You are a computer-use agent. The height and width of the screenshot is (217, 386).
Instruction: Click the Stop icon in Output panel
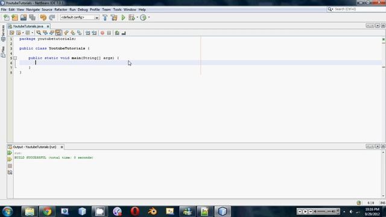(10, 166)
